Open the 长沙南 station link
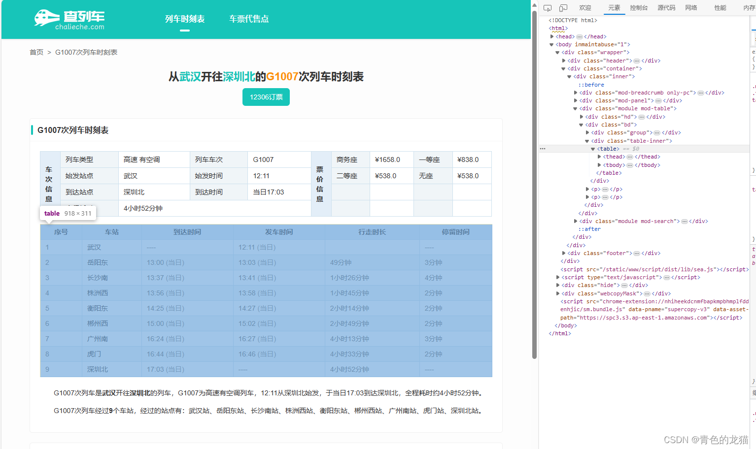The height and width of the screenshot is (449, 756). [98, 278]
